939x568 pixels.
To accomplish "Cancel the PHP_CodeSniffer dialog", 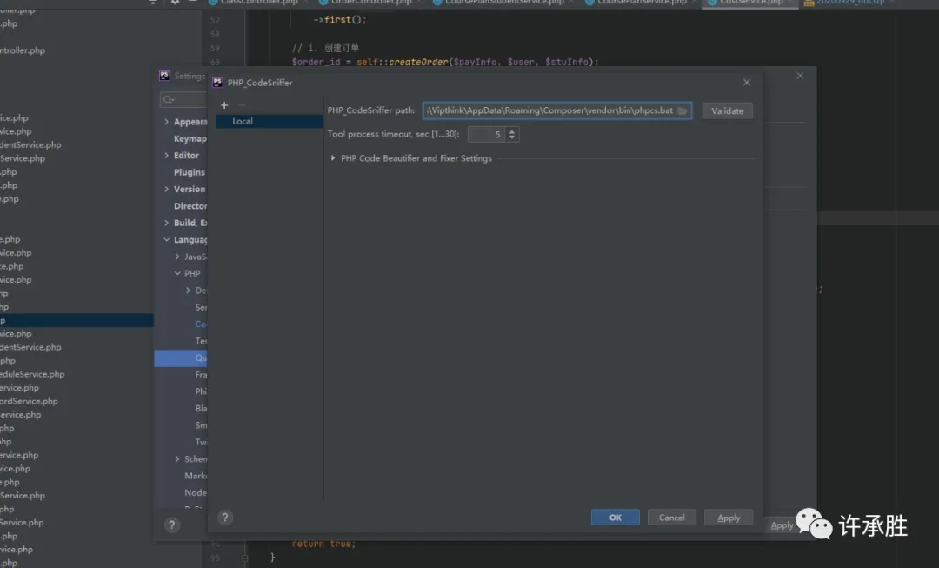I will [671, 518].
